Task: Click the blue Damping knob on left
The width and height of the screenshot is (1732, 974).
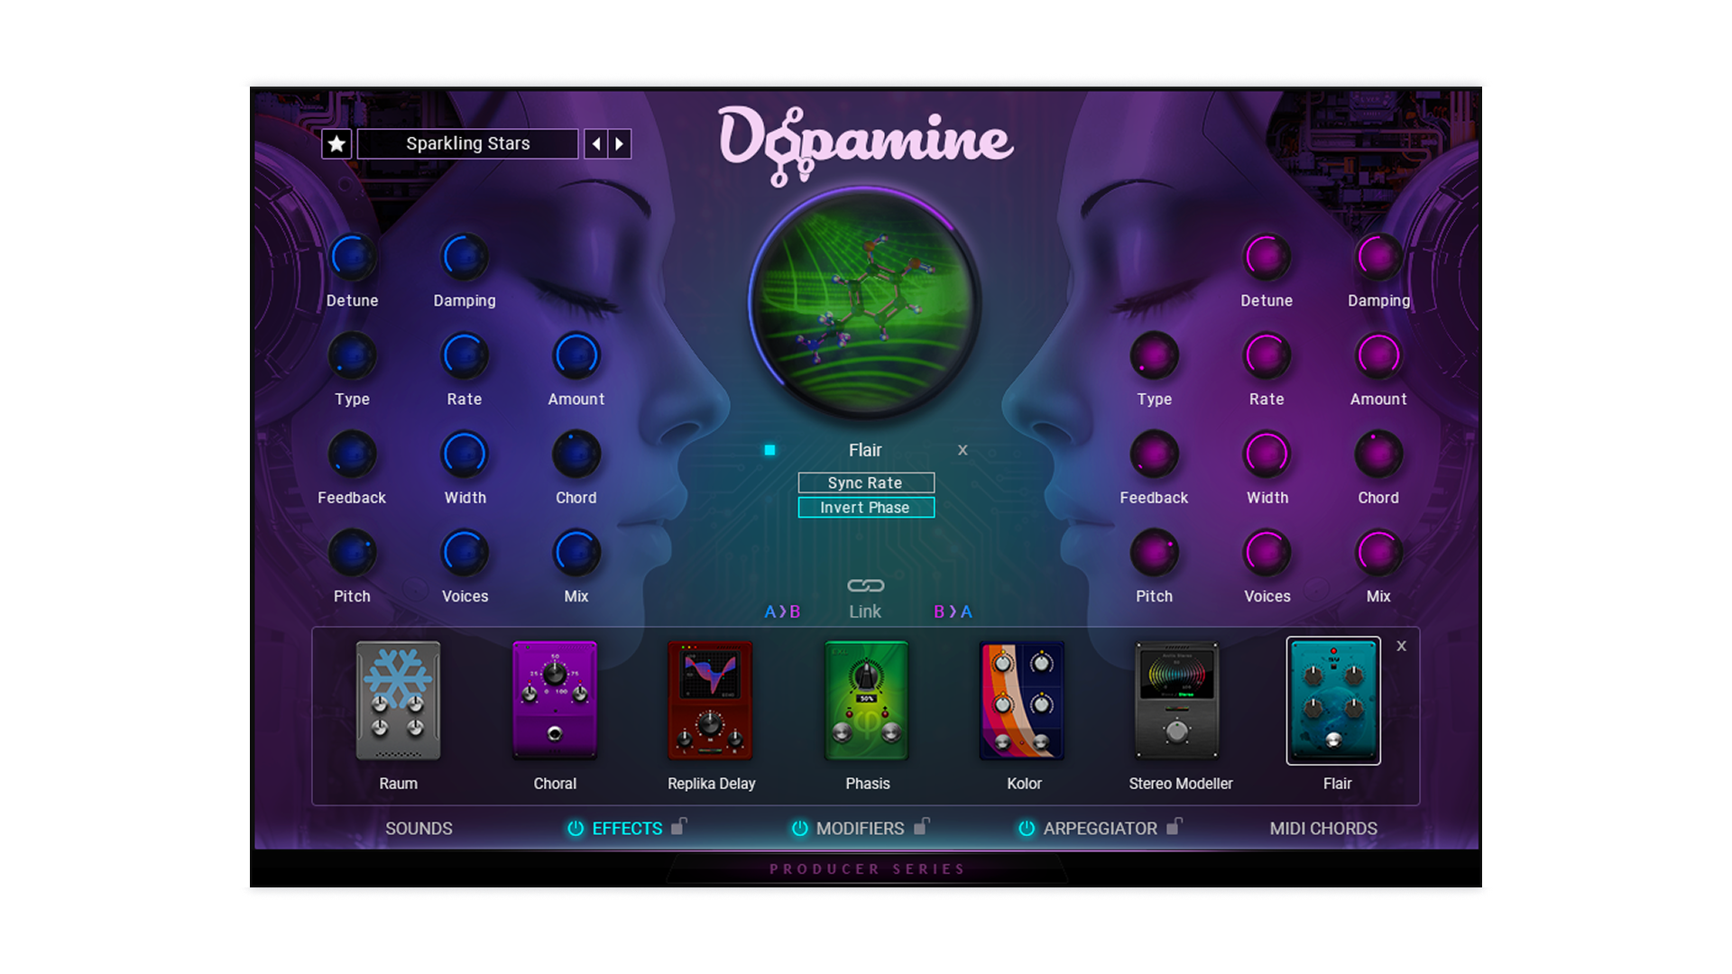Action: [x=465, y=258]
